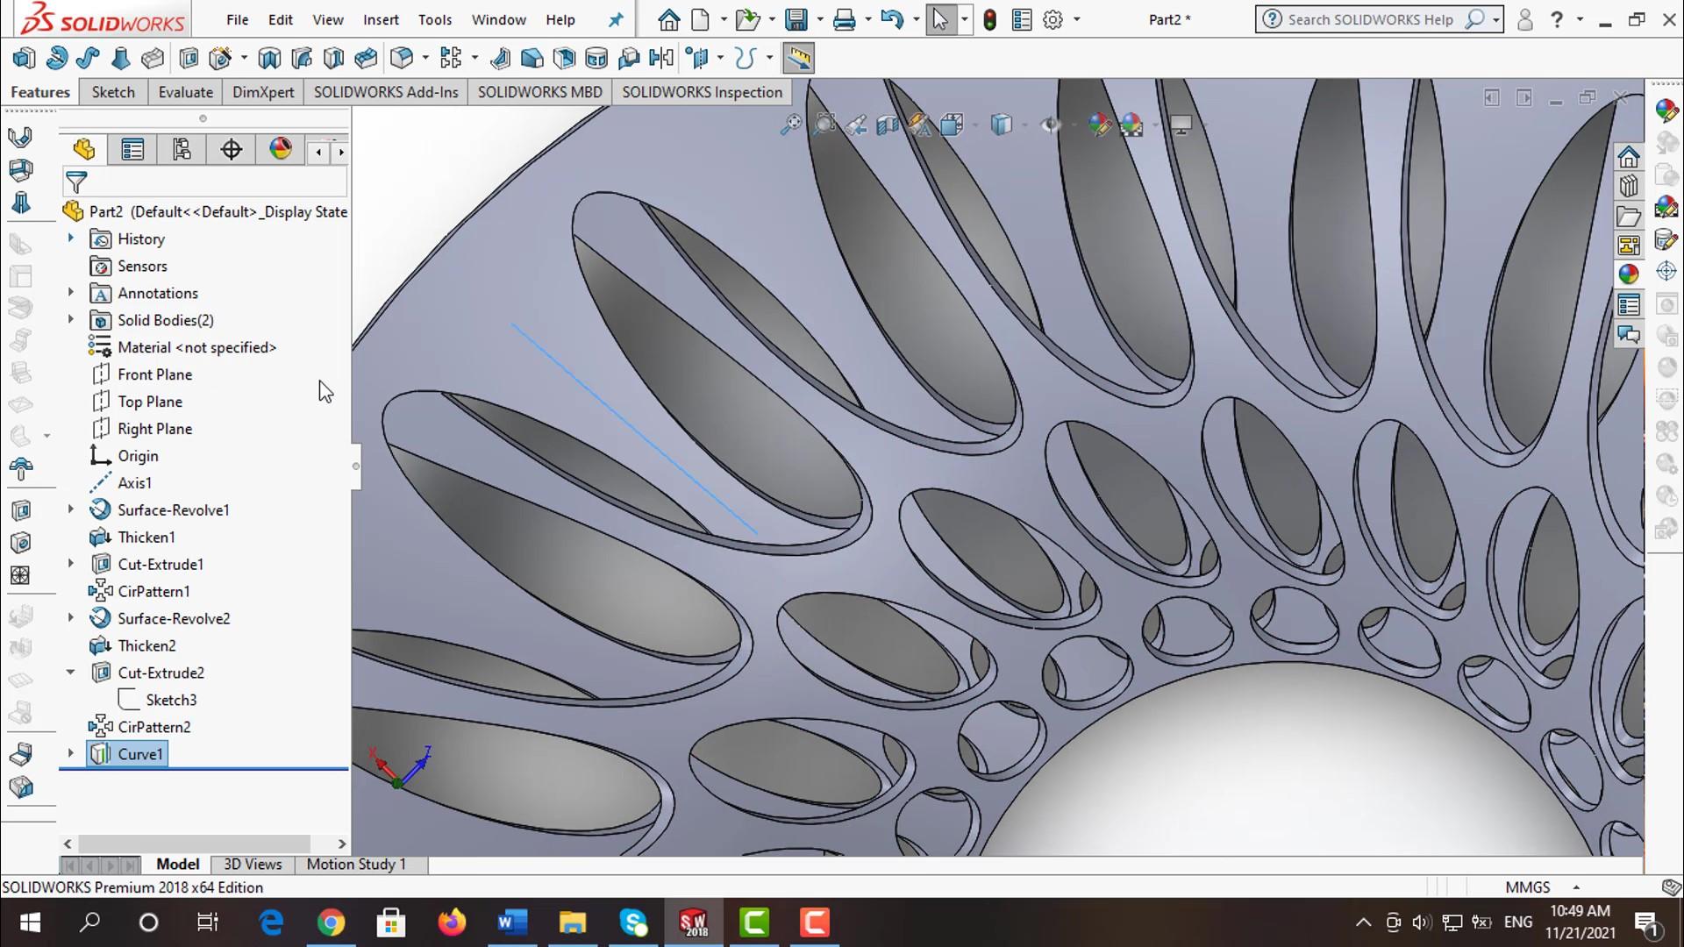Select the Rib tool icon

click(x=500, y=59)
